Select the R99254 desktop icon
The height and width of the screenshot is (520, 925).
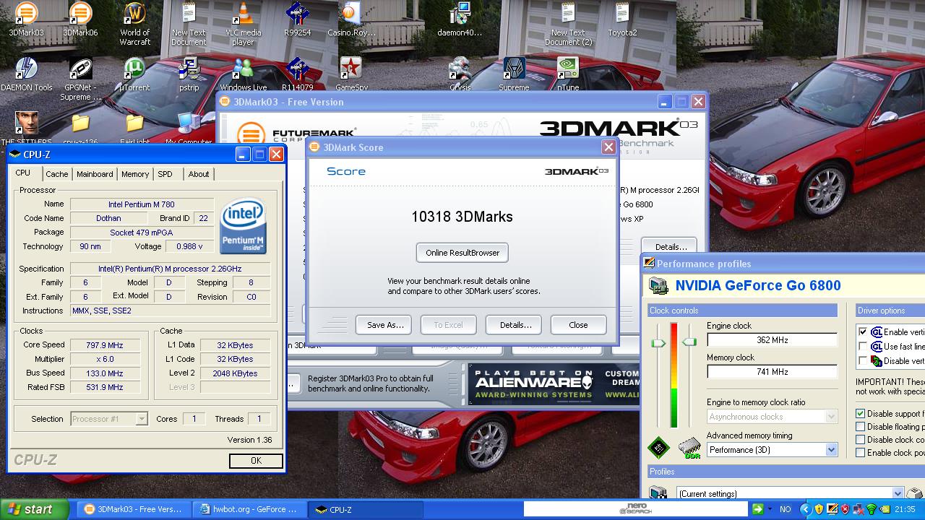pyautogui.click(x=297, y=19)
